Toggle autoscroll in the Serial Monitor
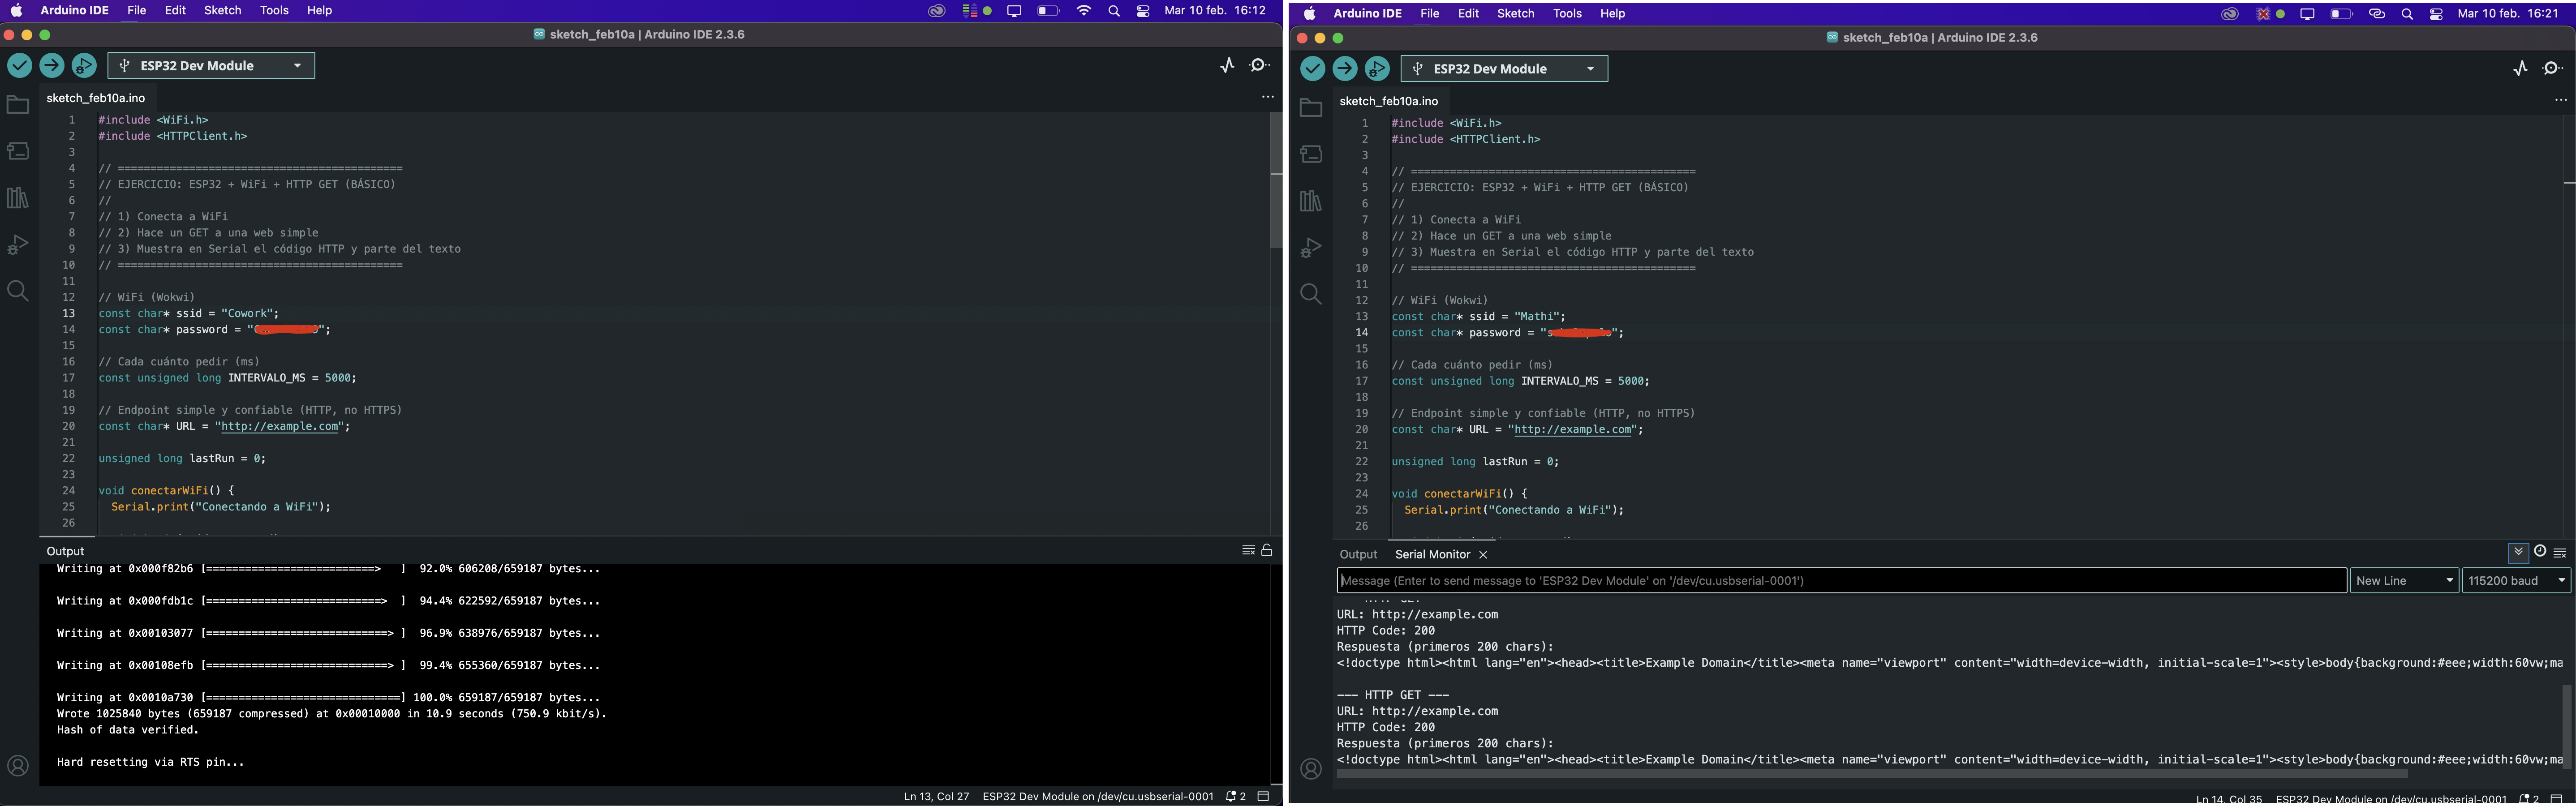 pos(2518,552)
